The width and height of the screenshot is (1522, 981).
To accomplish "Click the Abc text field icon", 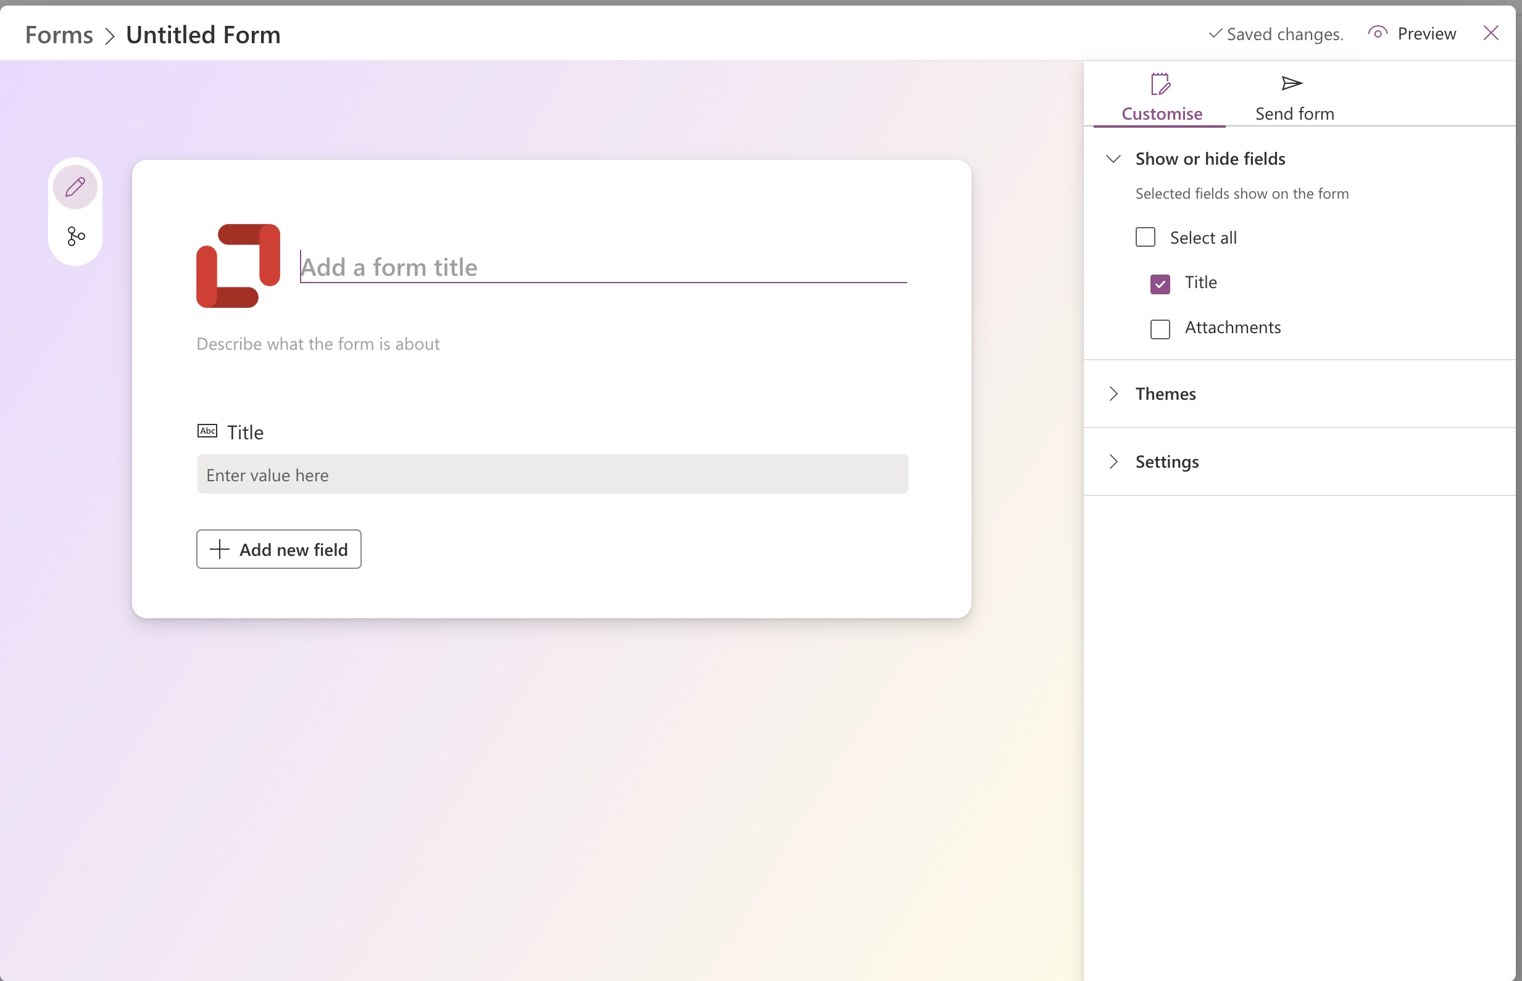I will [207, 431].
